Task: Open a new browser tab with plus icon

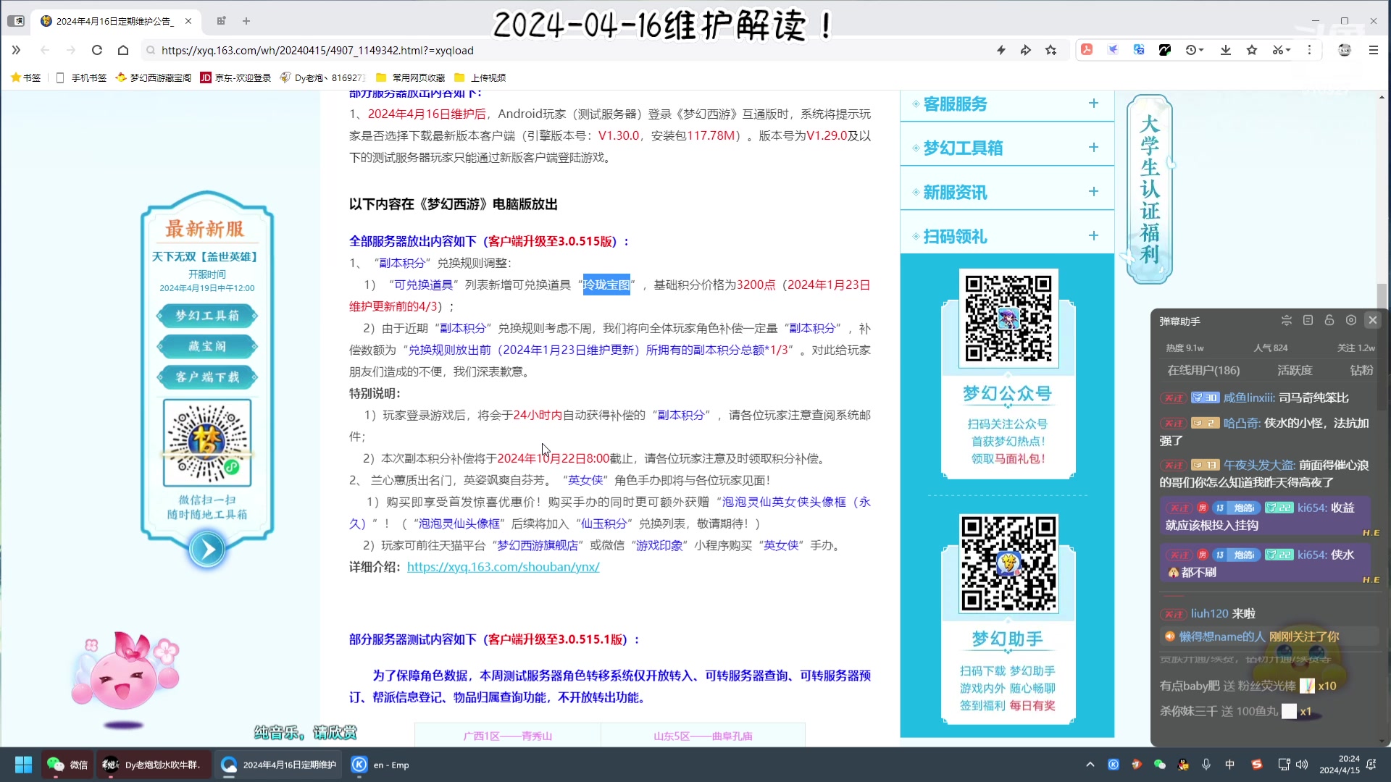Action: pyautogui.click(x=246, y=21)
